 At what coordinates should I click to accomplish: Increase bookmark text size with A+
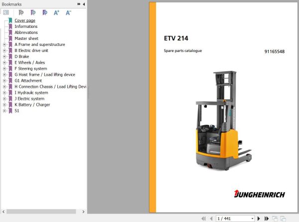[56, 12]
